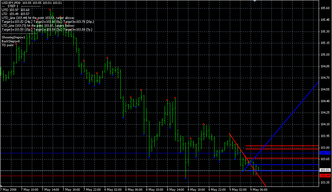Click the '7 May 22:00' time axis label
The height and width of the screenshot is (192, 332).
[92, 189]
